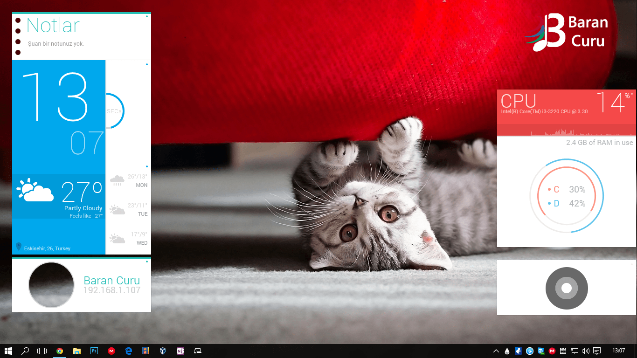Click the large hour digits 13
Screen dimensions: 637x358
(x=55, y=97)
